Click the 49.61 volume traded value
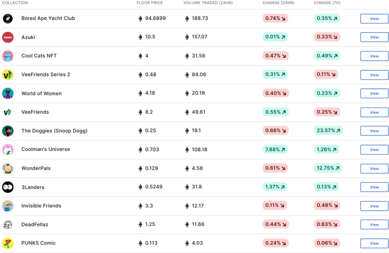 click(x=198, y=112)
